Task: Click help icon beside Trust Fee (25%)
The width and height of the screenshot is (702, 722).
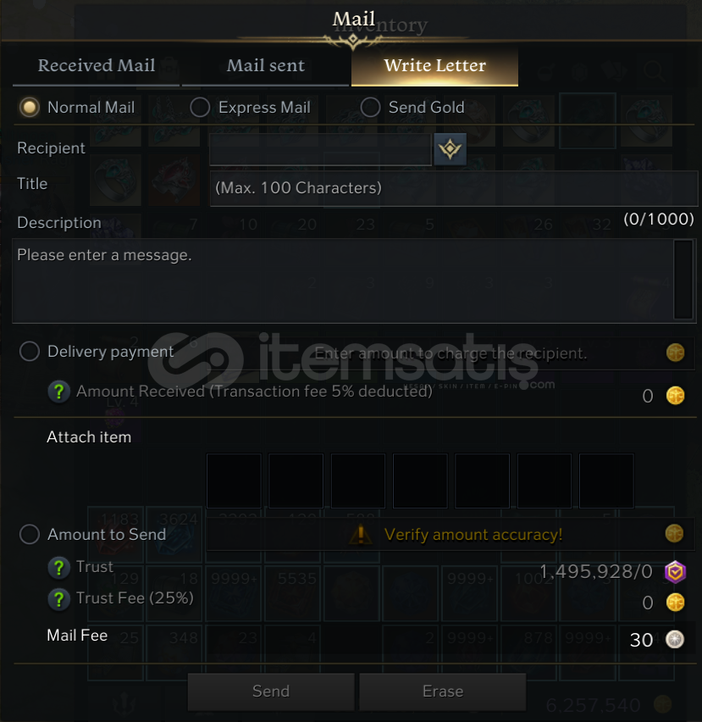Action: click(x=59, y=599)
